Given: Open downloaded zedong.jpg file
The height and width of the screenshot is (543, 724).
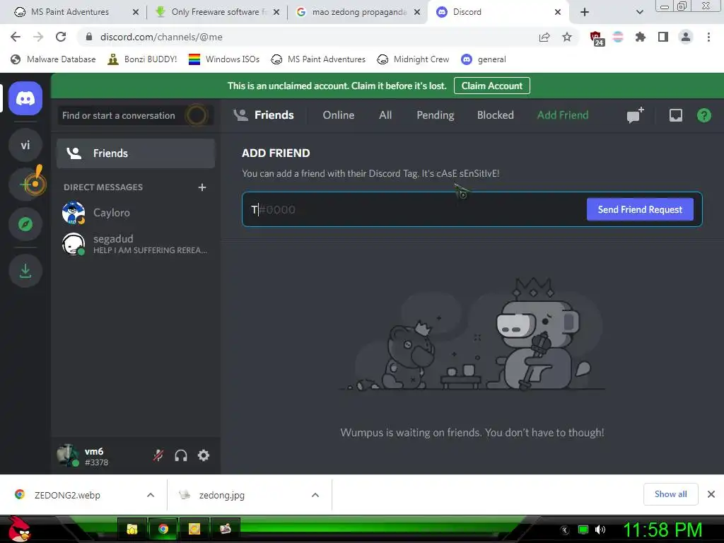Looking at the screenshot, I should (221, 495).
